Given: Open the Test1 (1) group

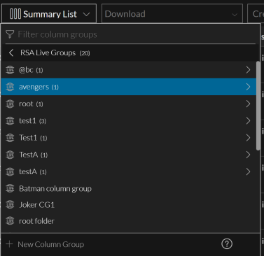Looking at the screenshot, I should 129,138.
